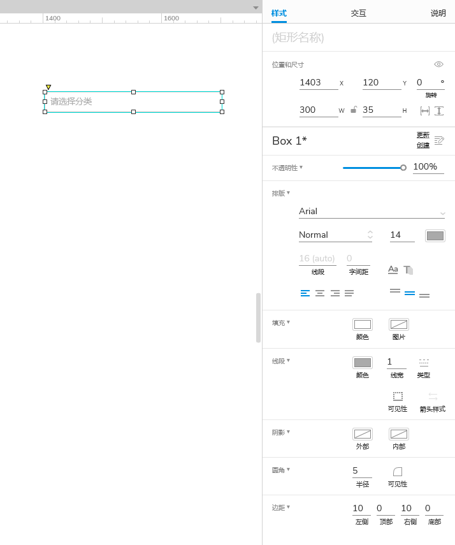Switch to the 交互 tab

coord(358,13)
